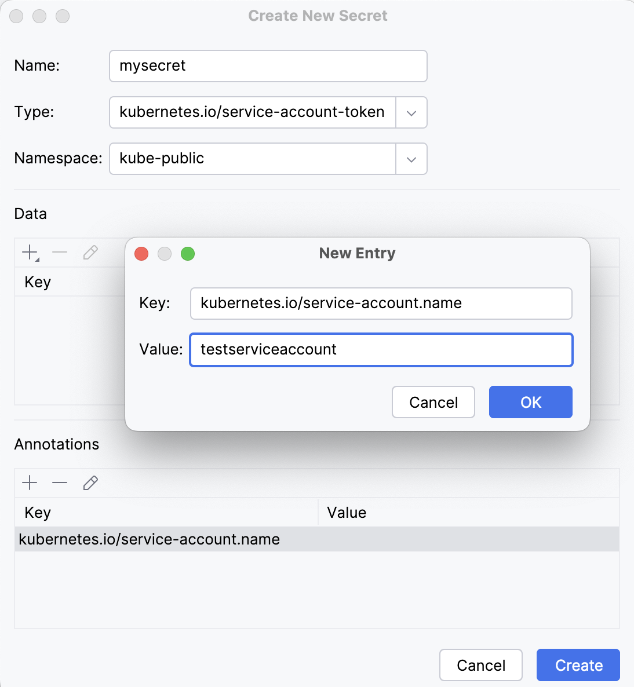Close the New Entry dialog with red button
The width and height of the screenshot is (634, 687).
141,254
